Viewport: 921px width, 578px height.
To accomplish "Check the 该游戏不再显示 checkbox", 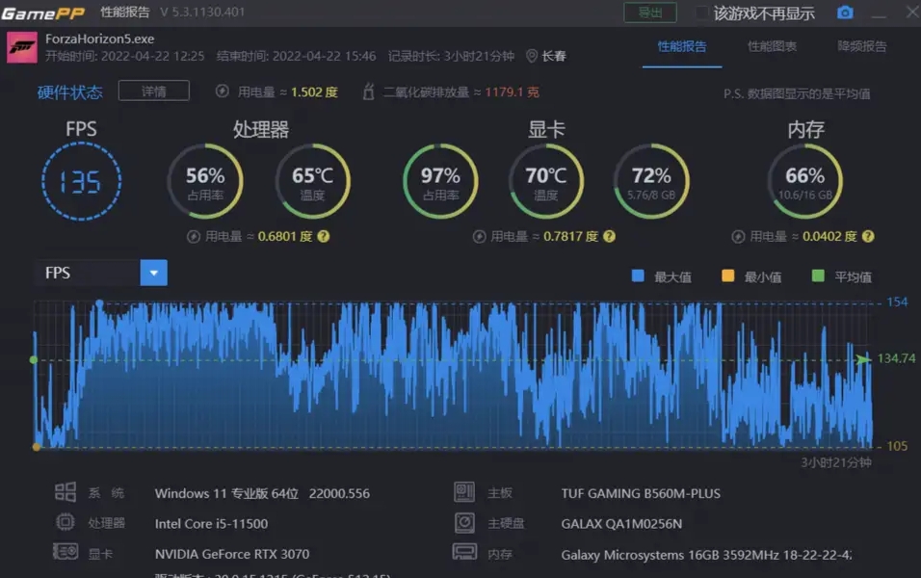I will tap(700, 13).
